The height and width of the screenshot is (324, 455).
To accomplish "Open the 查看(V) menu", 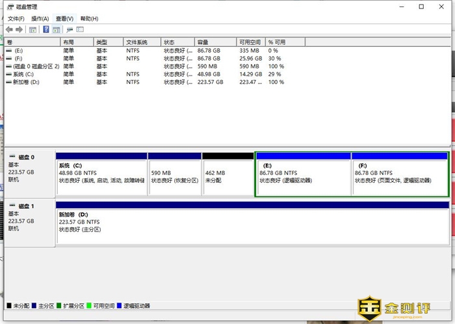I will (64, 19).
